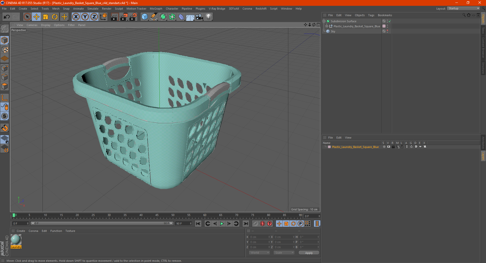Expand the Plastic_Laundry_Basket_Square_Blue object node
Image resolution: width=486 pixels, height=263 pixels.
(327, 26)
